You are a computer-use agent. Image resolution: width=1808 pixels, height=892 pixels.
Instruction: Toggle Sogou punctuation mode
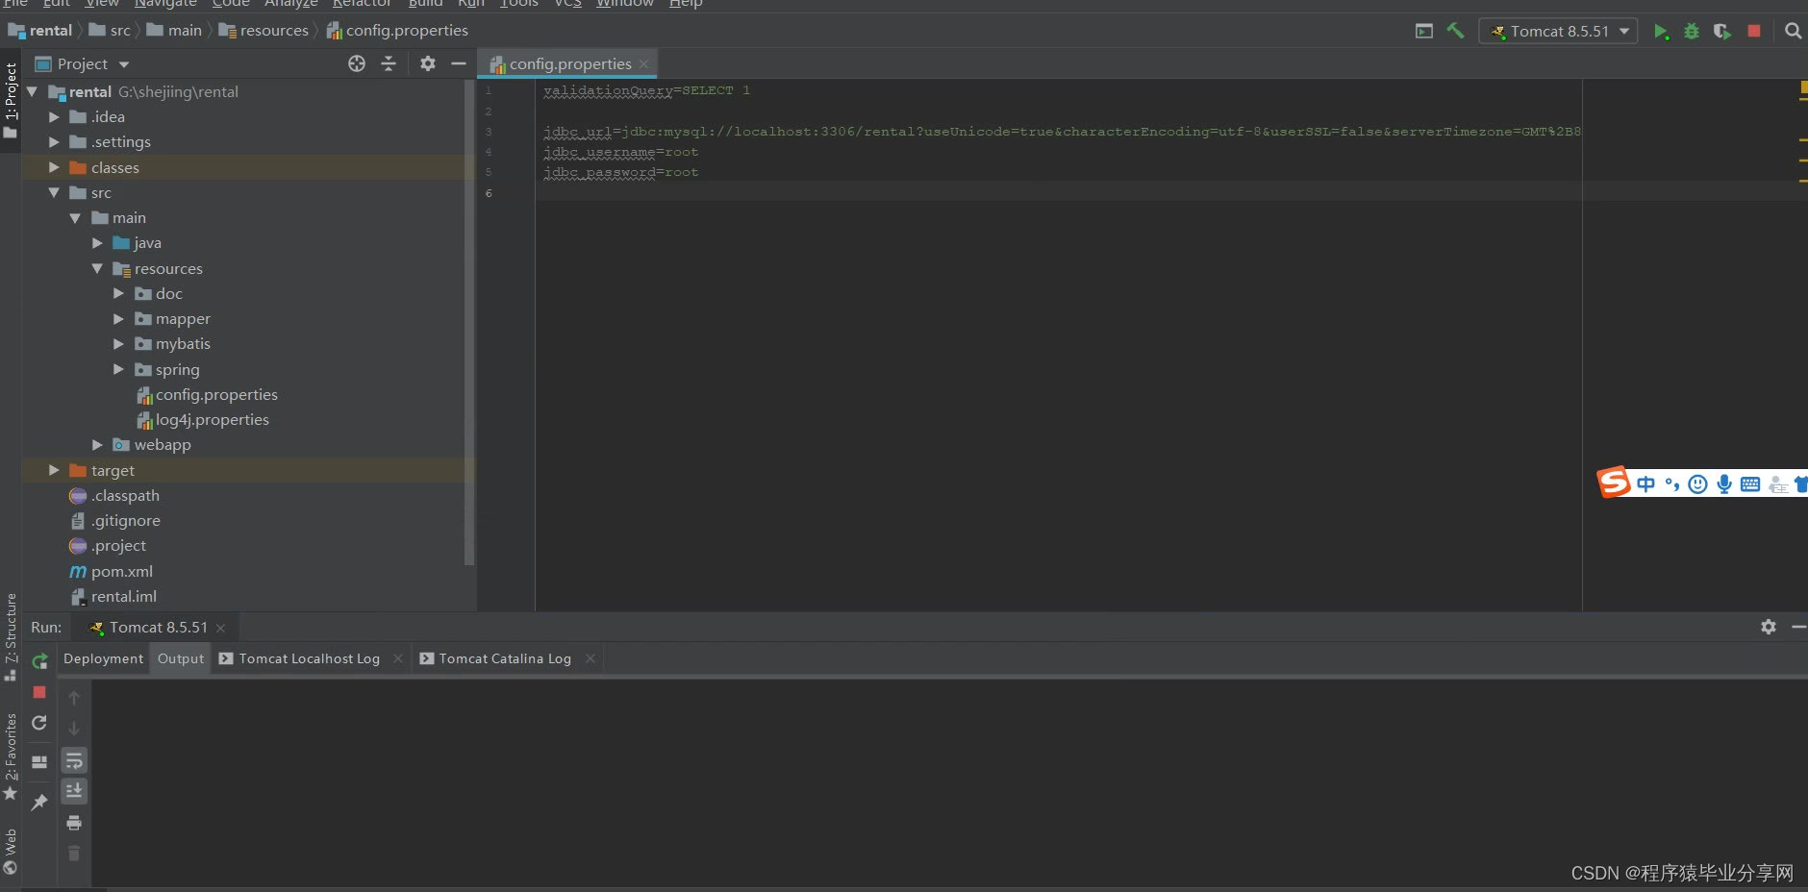coord(1672,484)
